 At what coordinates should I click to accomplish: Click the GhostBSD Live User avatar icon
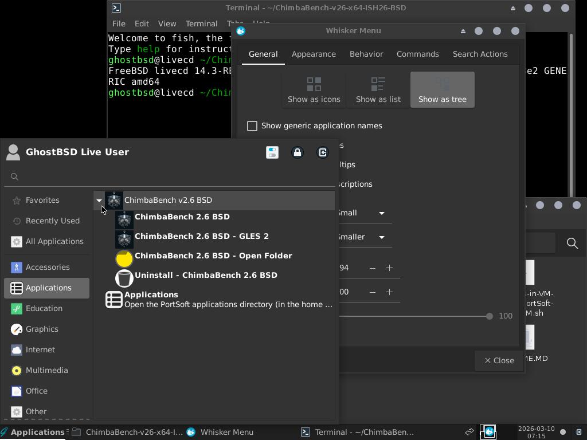click(13, 152)
